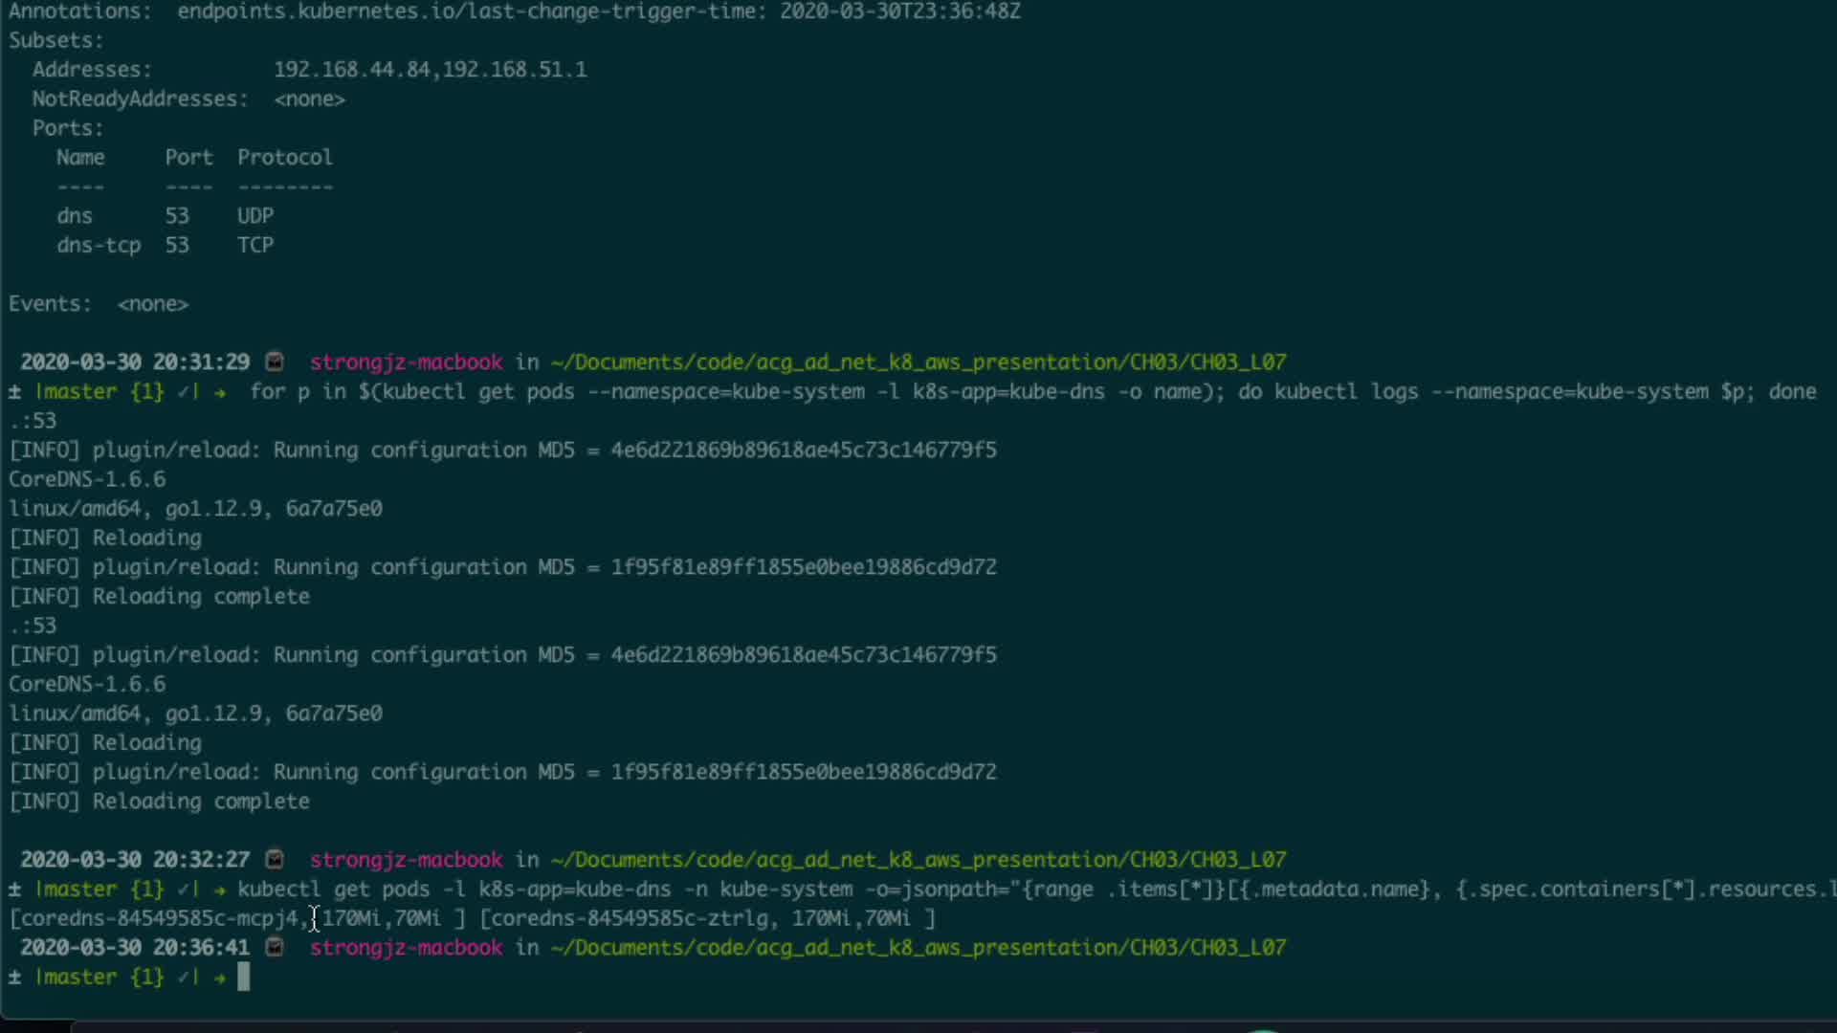Click the calendar icon beside 20:32:27 timestamp
The height and width of the screenshot is (1033, 1837).
[x=275, y=859]
